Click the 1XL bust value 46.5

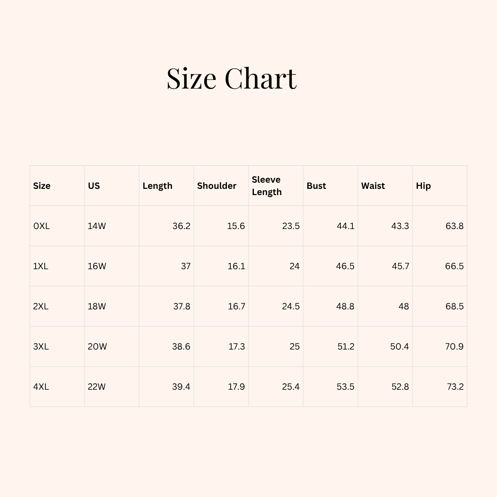pos(345,266)
